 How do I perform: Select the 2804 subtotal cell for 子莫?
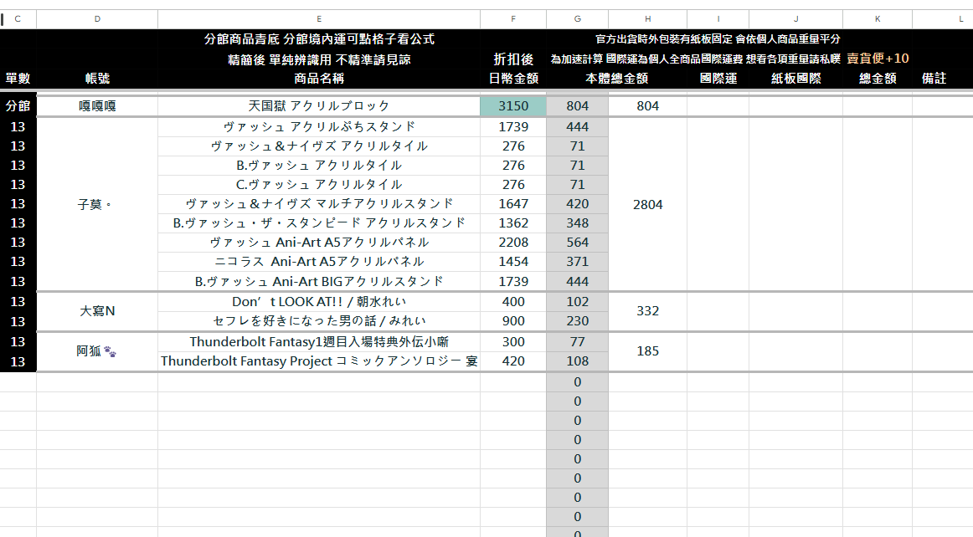click(647, 204)
